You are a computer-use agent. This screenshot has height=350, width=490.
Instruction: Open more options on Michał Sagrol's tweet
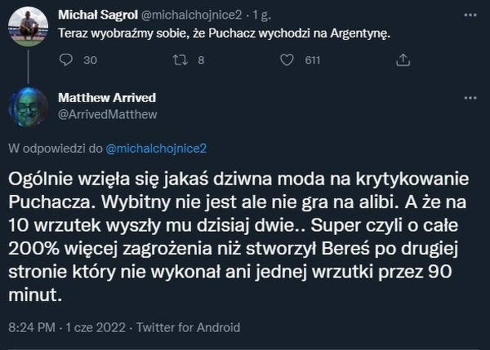tap(466, 16)
